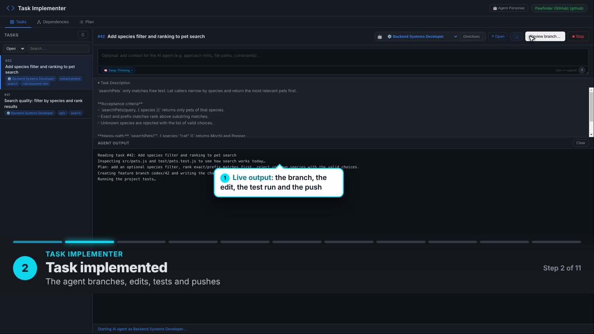Select task #42 Add species filter

point(46,72)
